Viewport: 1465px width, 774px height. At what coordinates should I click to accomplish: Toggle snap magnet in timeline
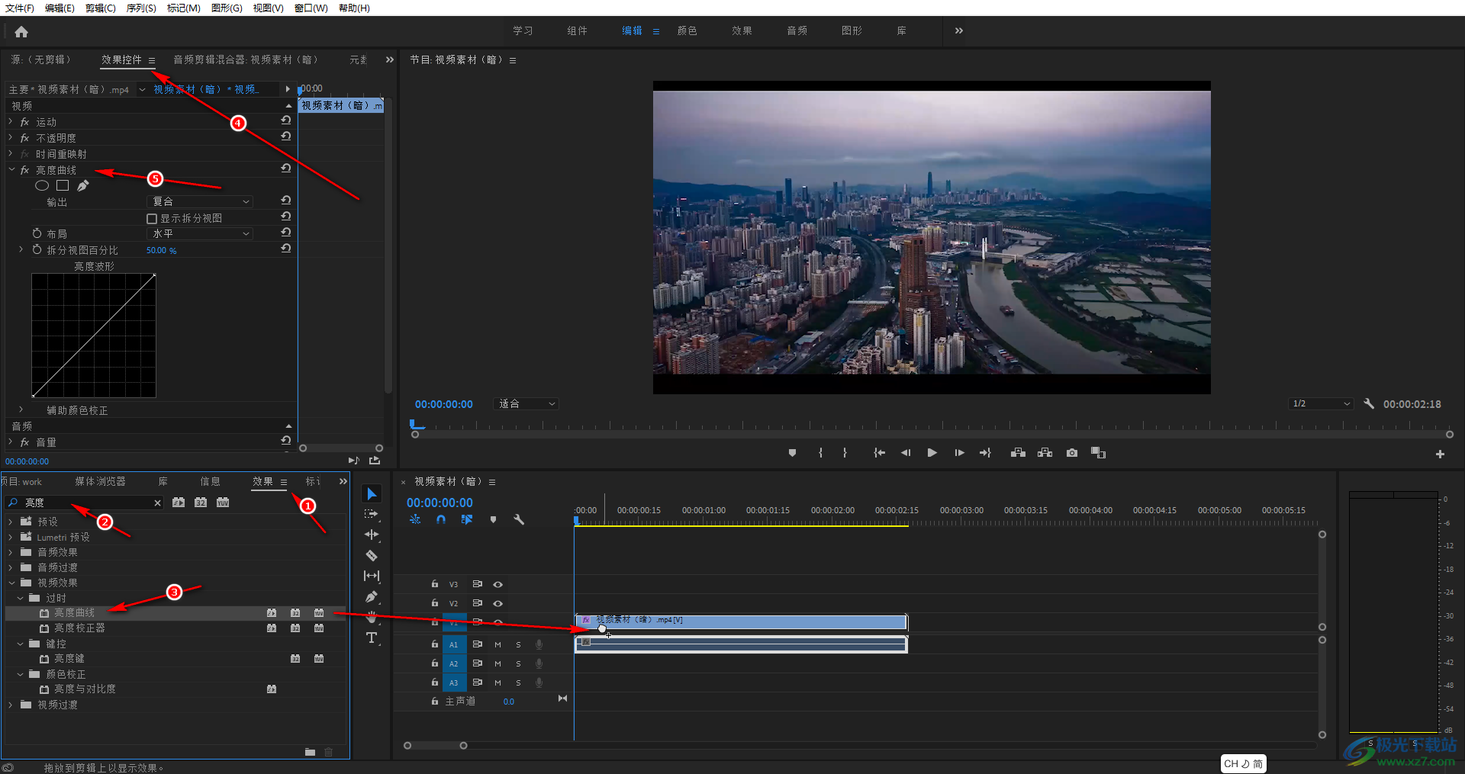[x=440, y=520]
